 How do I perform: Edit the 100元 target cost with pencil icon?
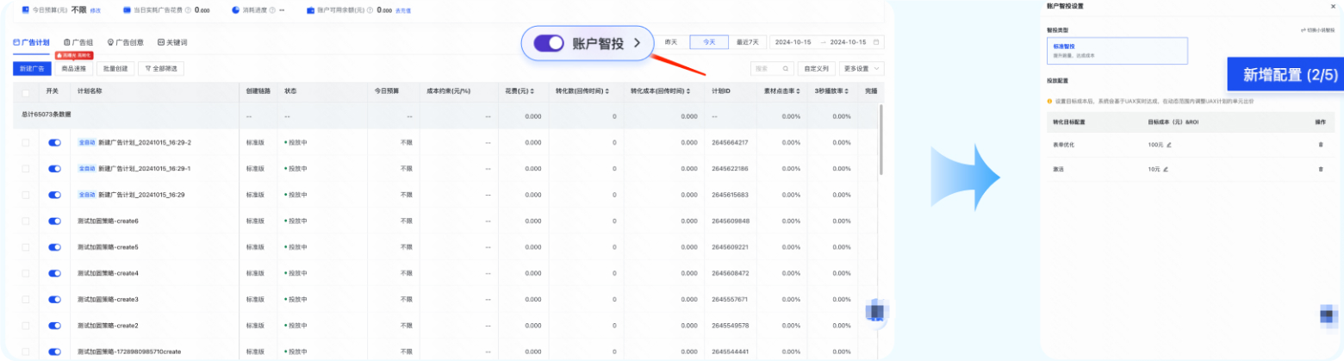pos(1169,145)
